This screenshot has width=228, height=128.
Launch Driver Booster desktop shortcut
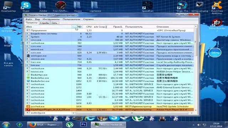tap(217, 25)
